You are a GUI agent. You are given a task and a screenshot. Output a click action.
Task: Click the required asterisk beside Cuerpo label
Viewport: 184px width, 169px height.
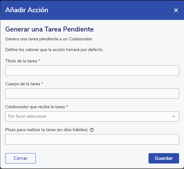[42, 84]
